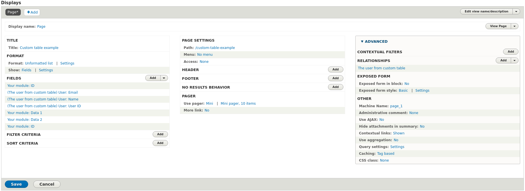
Task: Open the Tag based caching setting
Action: 385,154
